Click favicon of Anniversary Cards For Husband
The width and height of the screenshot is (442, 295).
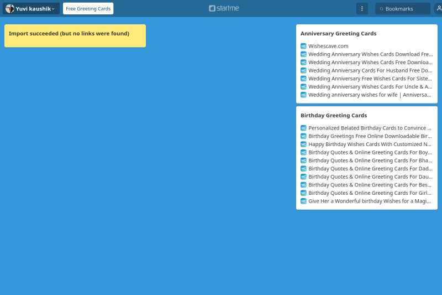point(303,71)
